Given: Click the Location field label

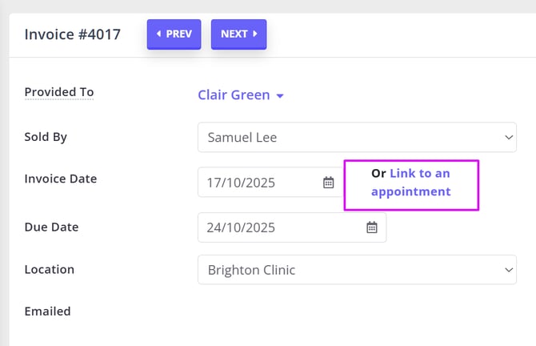Looking at the screenshot, I should pyautogui.click(x=49, y=270).
